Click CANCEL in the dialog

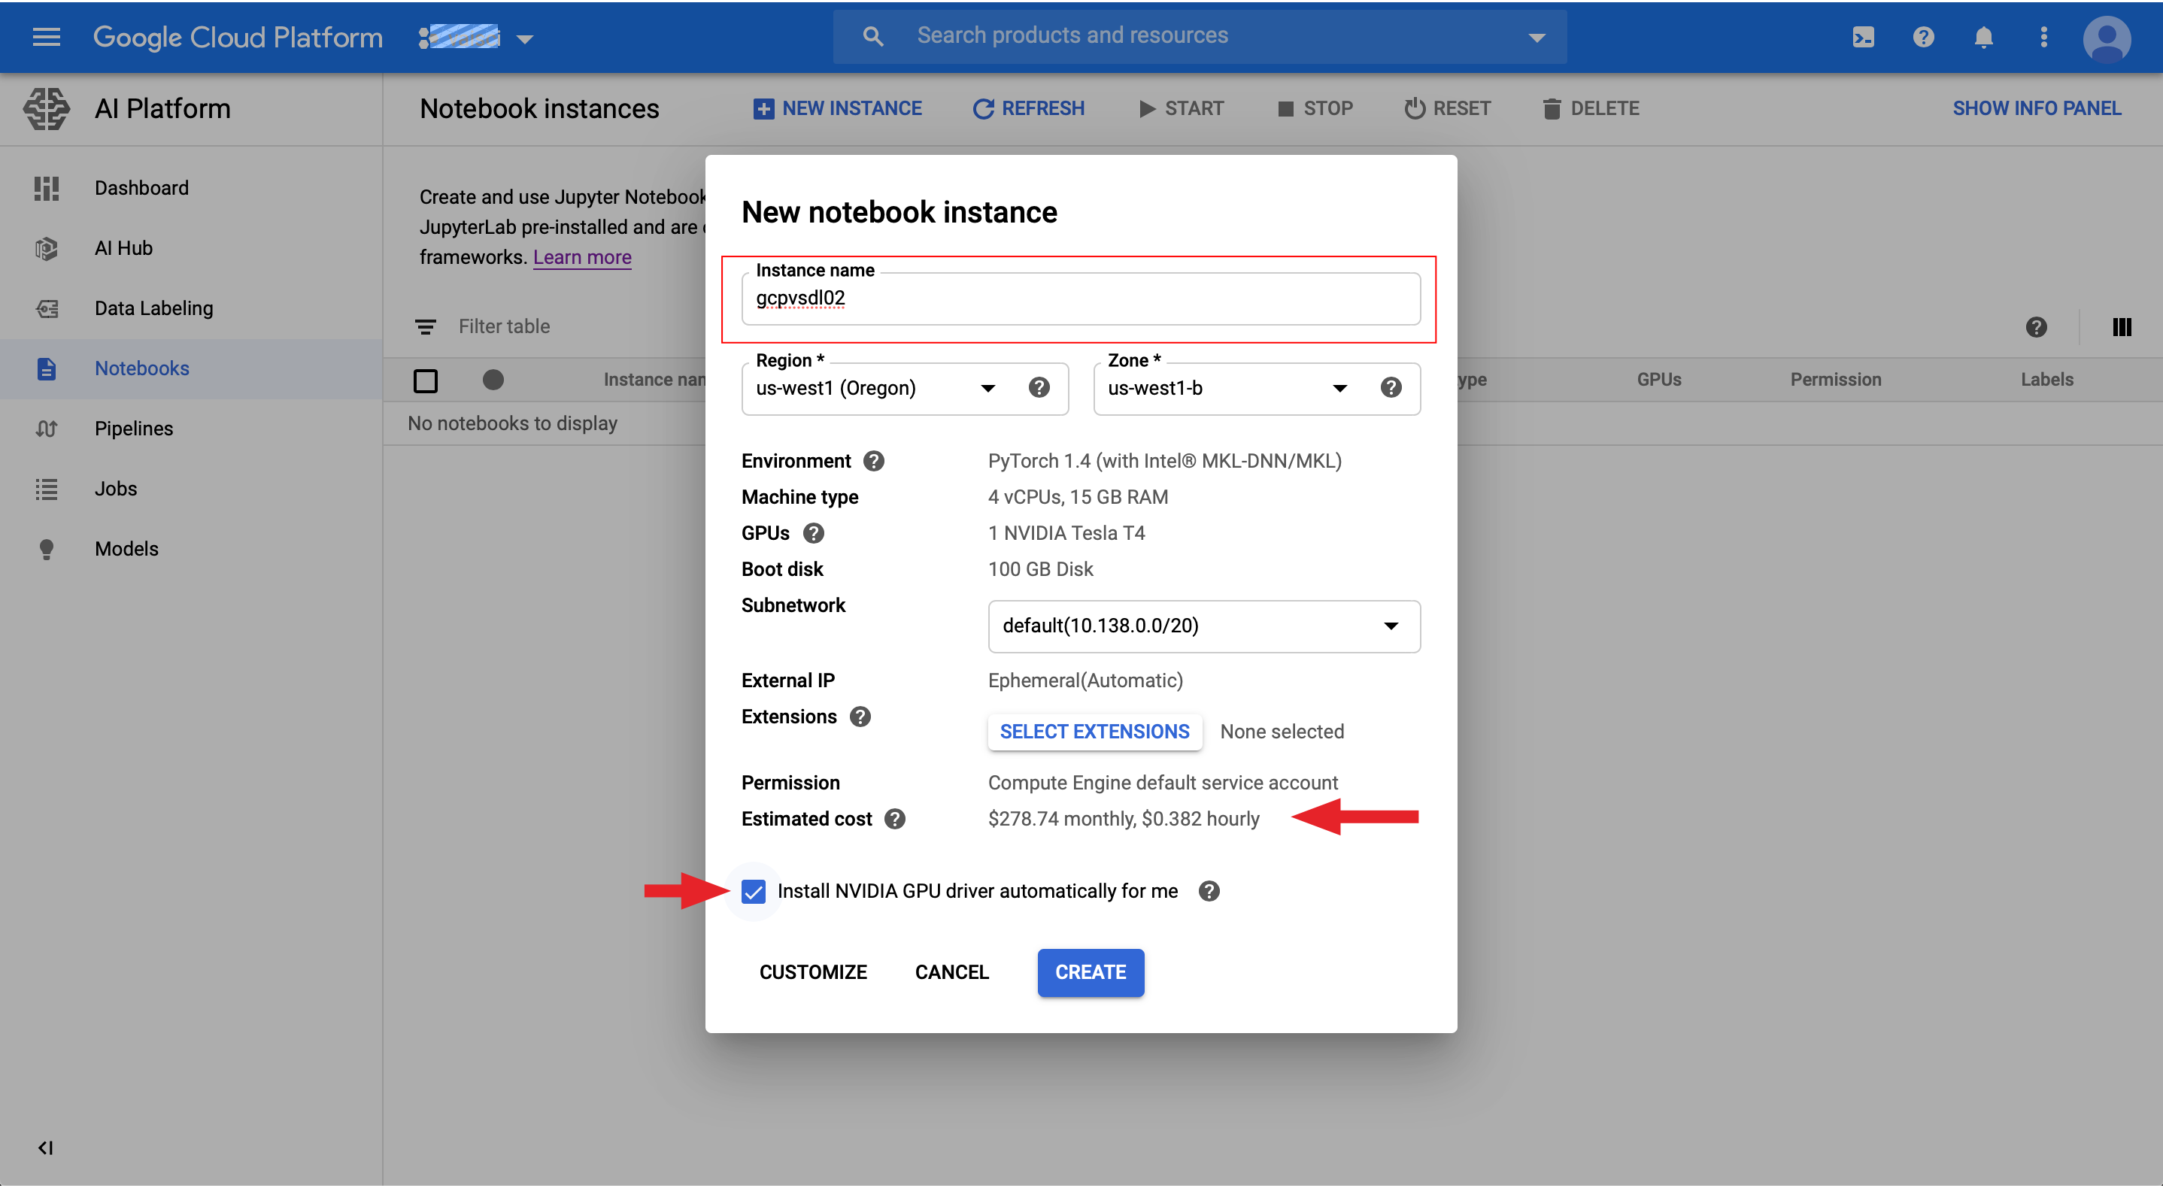tap(951, 973)
